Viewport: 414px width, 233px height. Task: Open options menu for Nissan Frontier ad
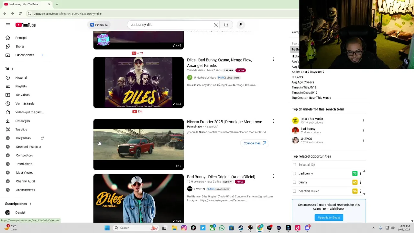click(273, 121)
